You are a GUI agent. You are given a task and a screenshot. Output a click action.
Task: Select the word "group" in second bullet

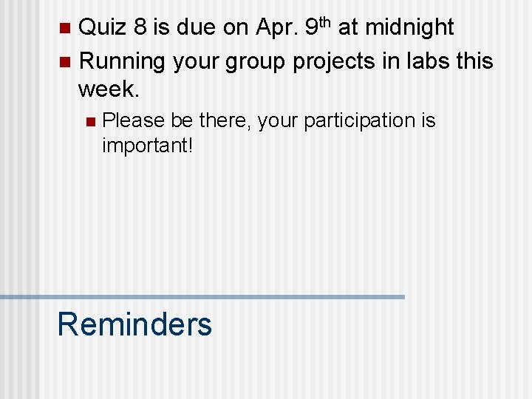[255, 63]
